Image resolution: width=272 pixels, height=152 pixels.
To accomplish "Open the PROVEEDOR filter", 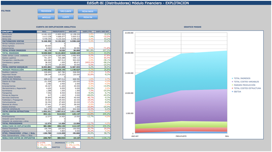I will point(46,11).
